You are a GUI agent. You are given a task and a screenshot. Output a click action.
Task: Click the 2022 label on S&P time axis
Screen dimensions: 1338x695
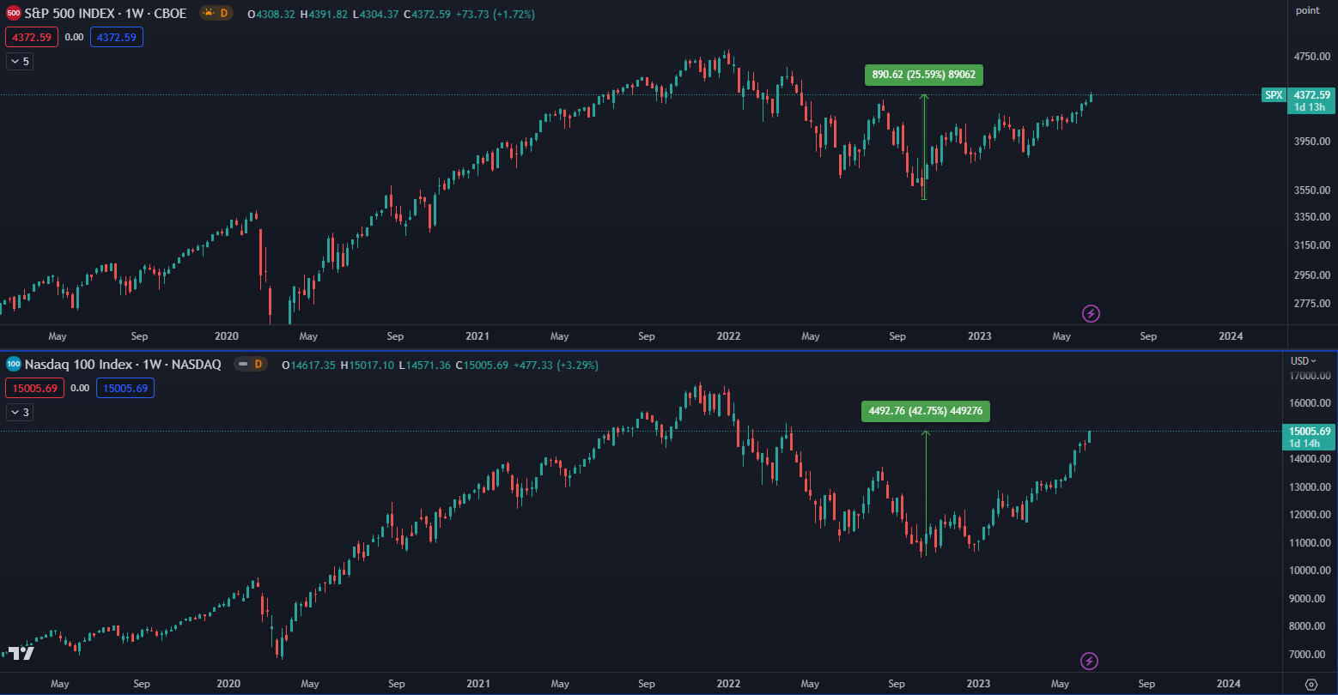(x=729, y=336)
